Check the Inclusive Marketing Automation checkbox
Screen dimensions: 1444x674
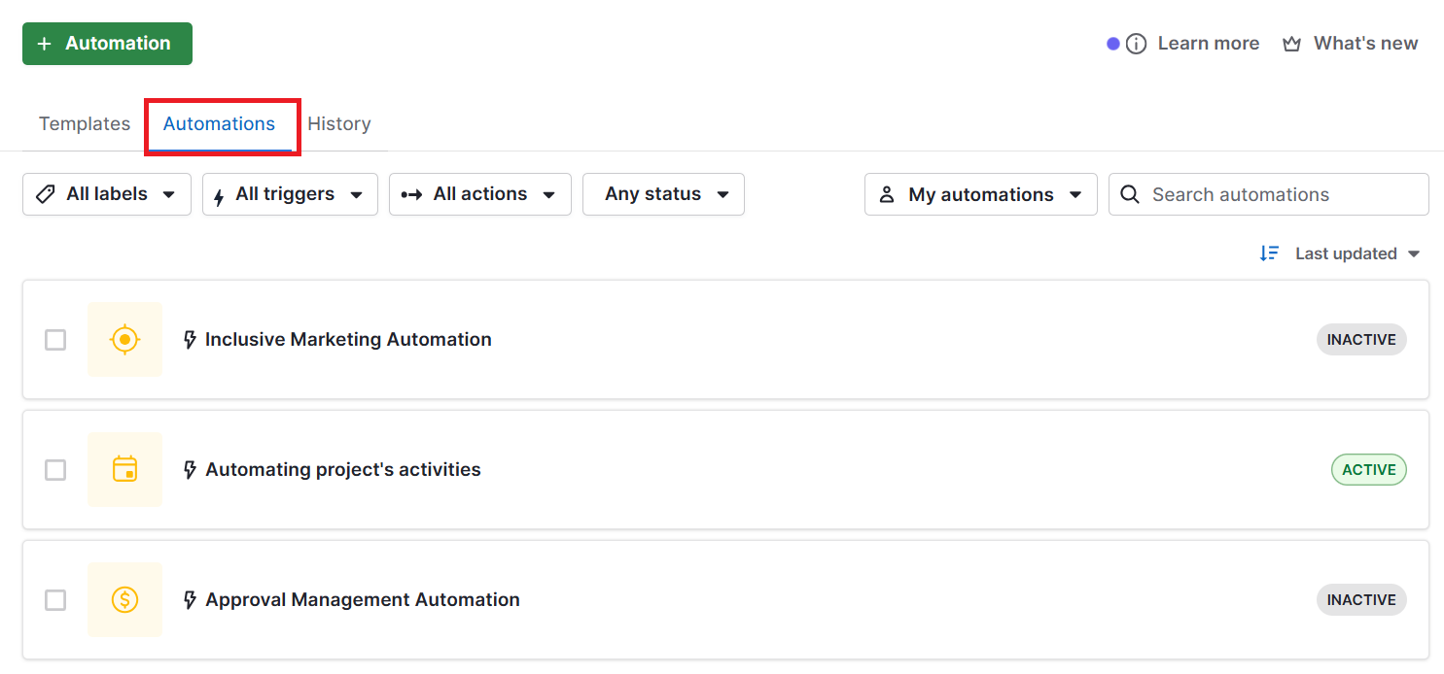(55, 340)
